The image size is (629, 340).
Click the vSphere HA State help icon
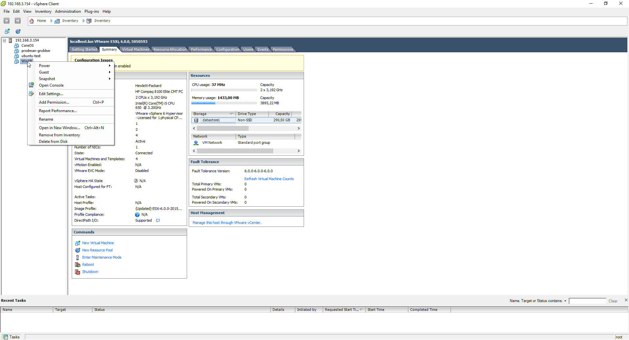tap(136, 181)
